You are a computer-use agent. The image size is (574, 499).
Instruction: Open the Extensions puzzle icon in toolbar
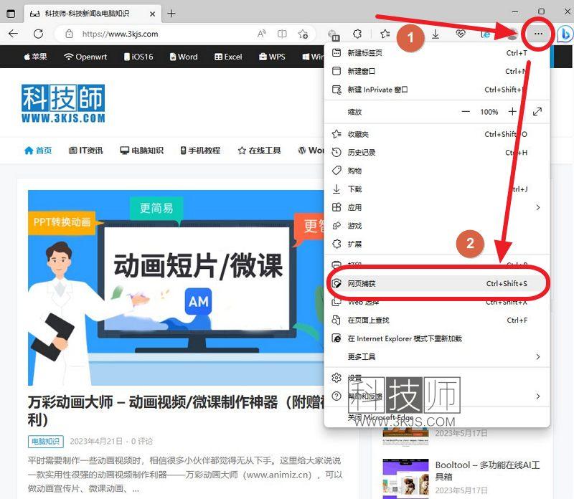tap(357, 34)
